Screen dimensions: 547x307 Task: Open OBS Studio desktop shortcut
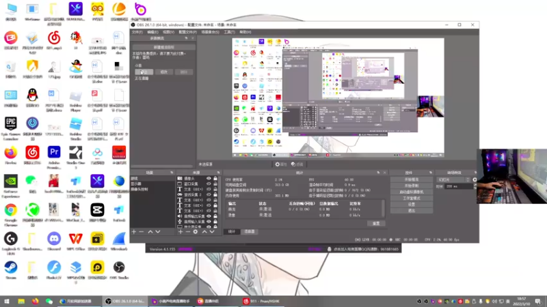click(x=119, y=270)
